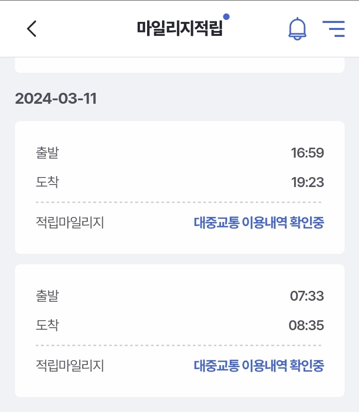Tap the 마일리지적립 page title

pyautogui.click(x=179, y=28)
